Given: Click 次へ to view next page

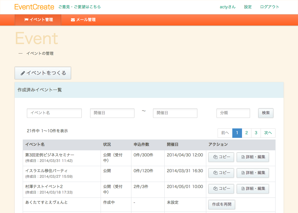Looking at the screenshot, I should point(268,133).
